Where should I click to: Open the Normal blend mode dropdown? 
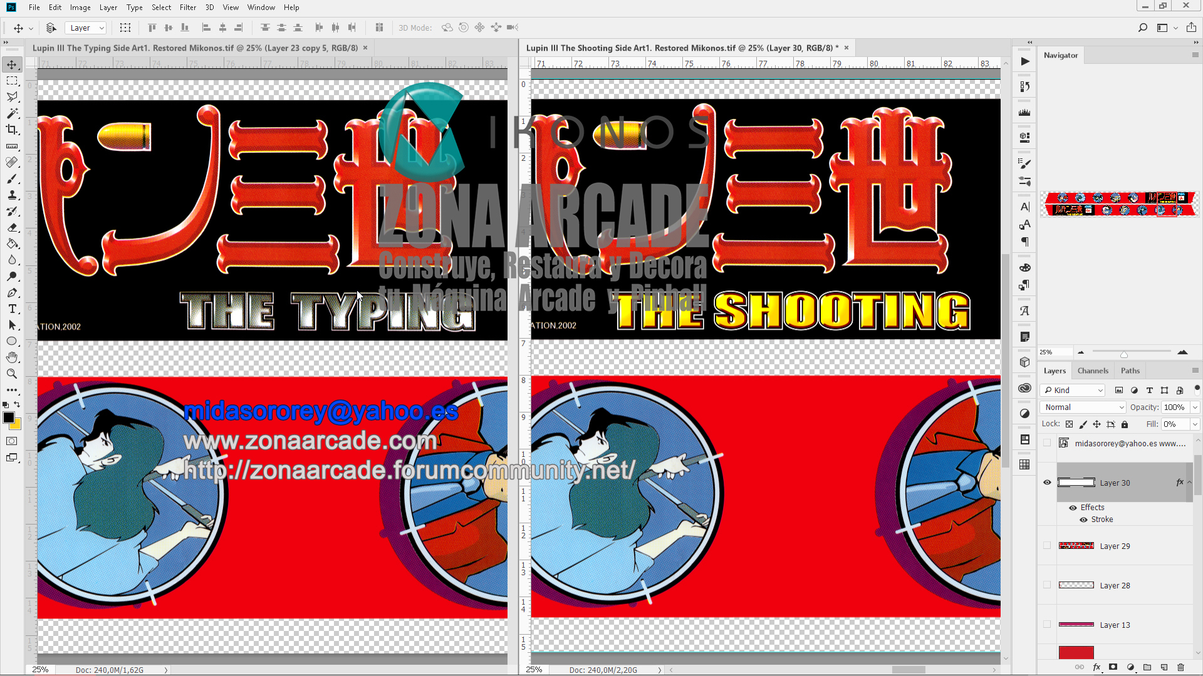pyautogui.click(x=1081, y=407)
